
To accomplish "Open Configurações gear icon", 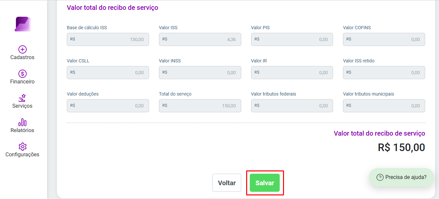I will click(x=22, y=146).
